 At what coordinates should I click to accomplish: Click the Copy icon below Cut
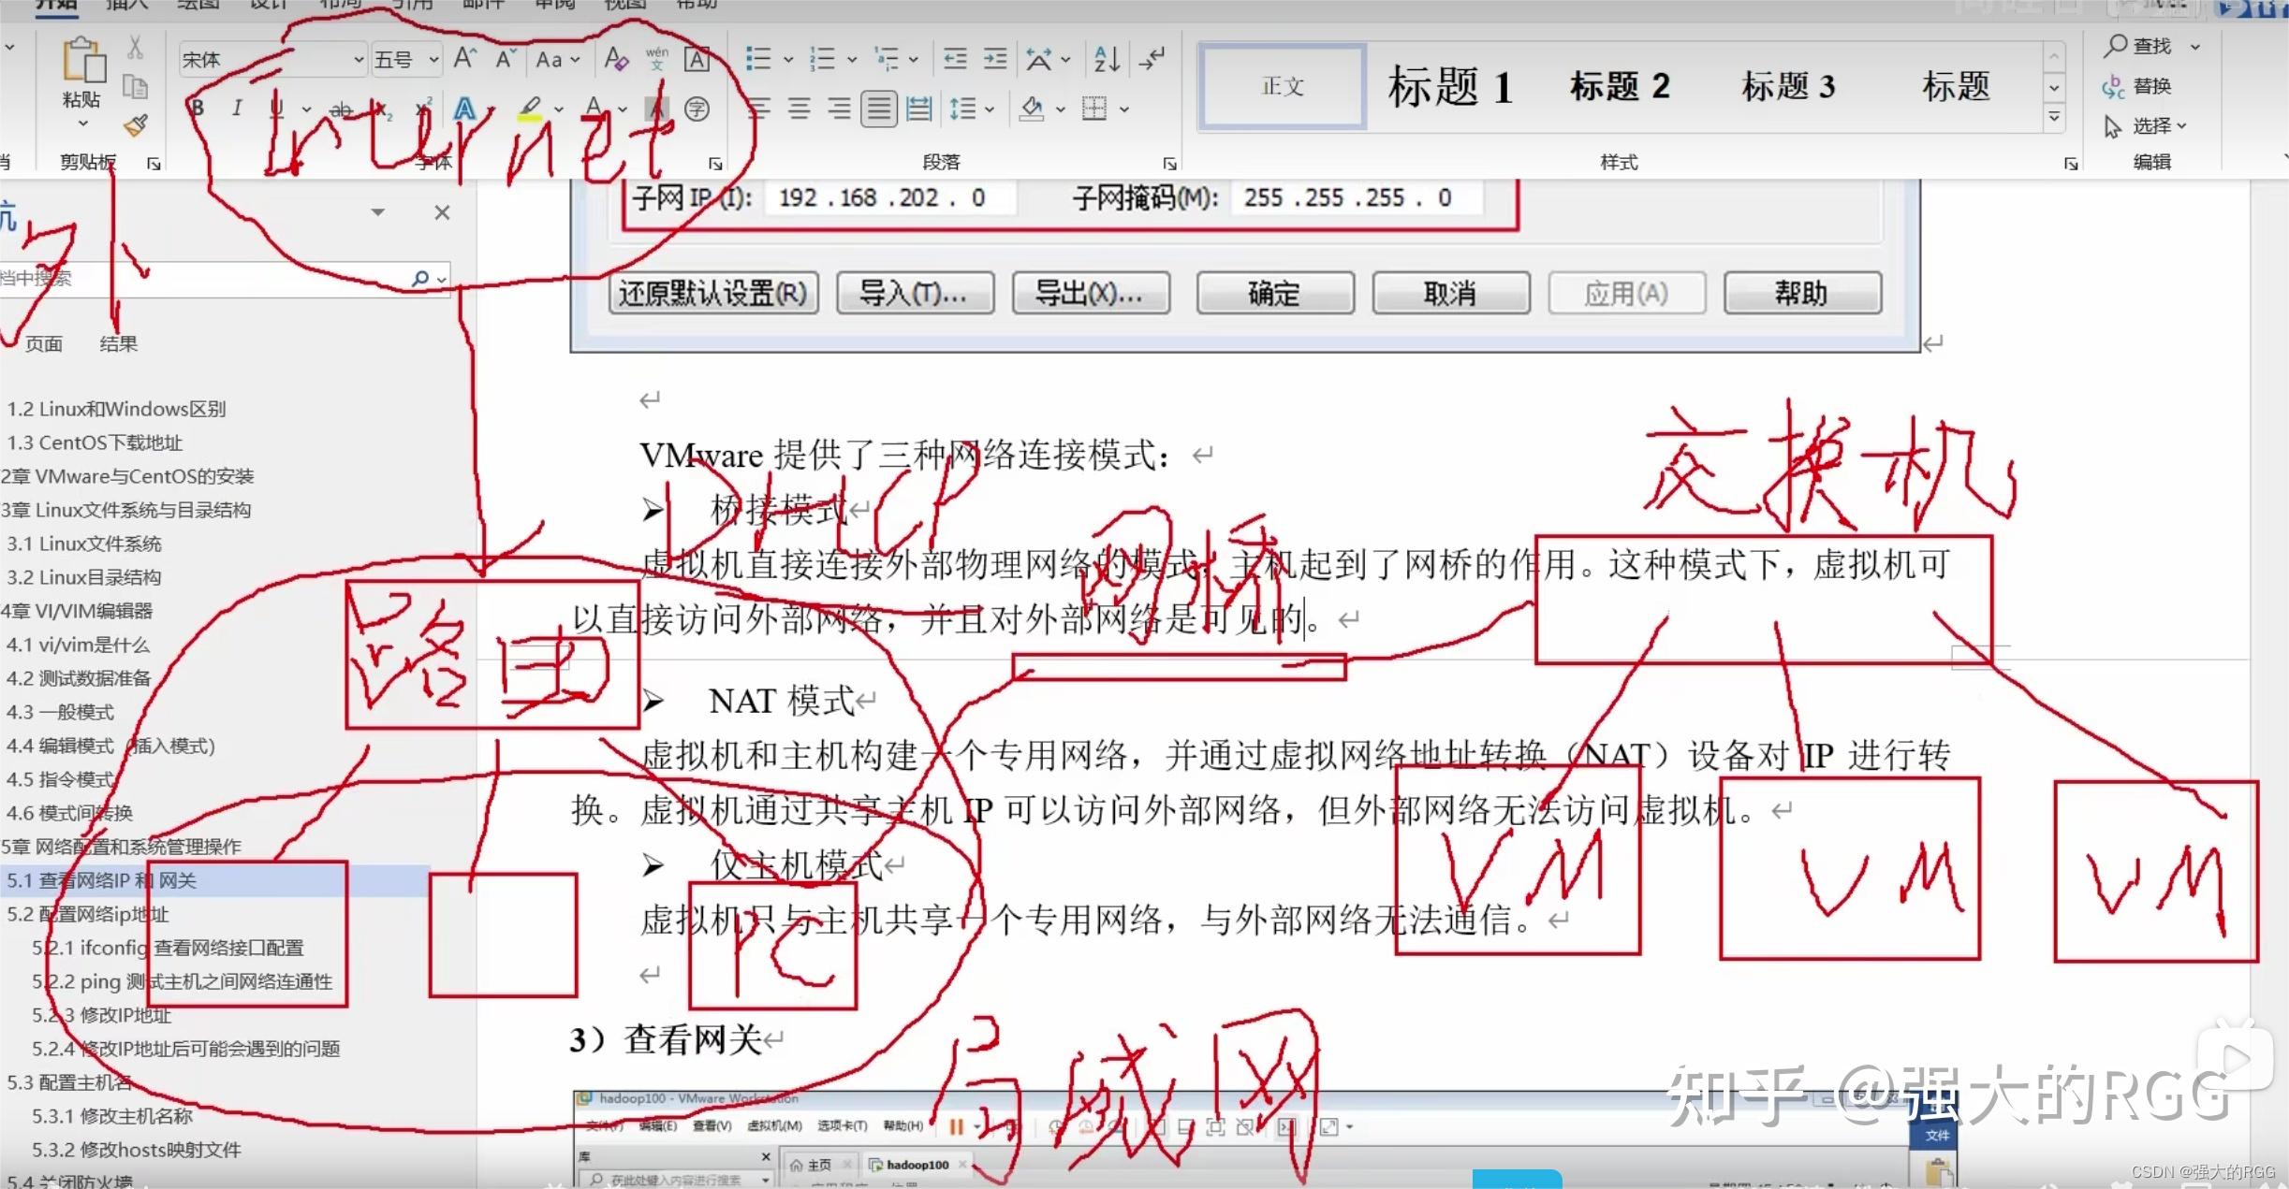[x=136, y=87]
